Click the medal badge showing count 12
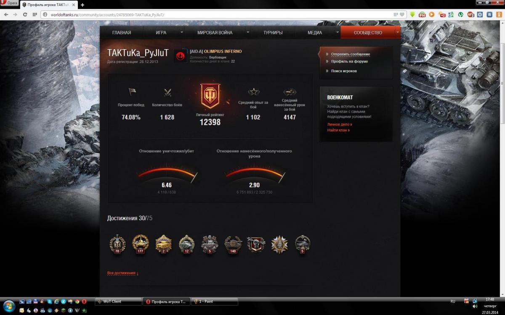505x315 pixels. tap(186, 244)
